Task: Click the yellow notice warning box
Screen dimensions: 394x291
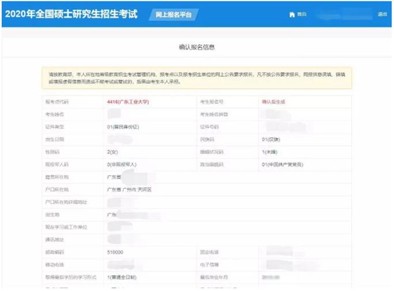Action: (197, 78)
